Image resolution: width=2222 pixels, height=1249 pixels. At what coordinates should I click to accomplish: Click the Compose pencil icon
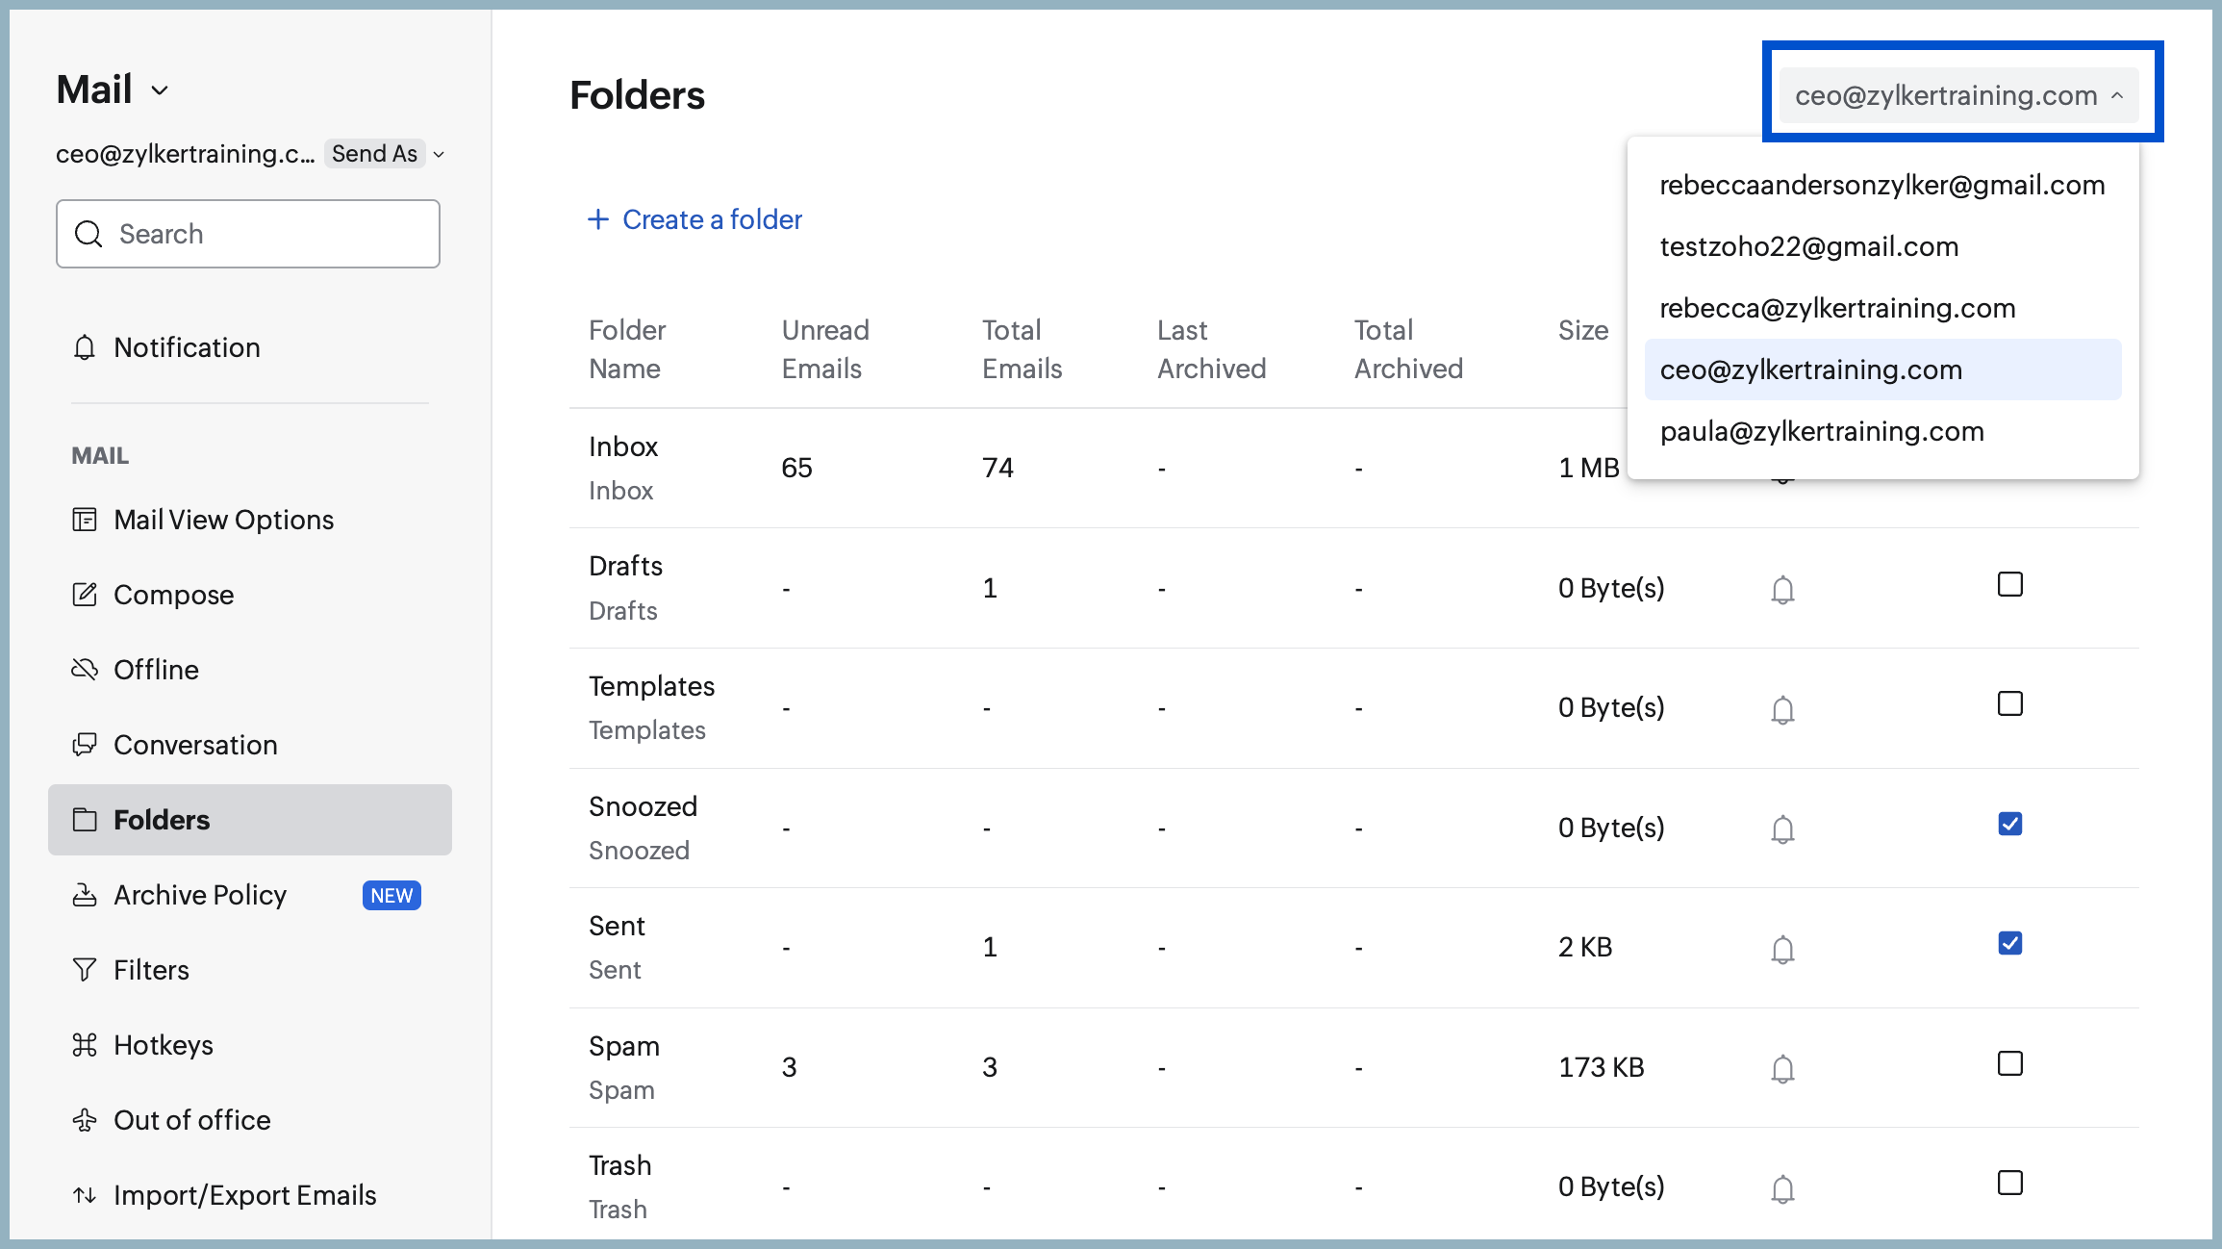85,595
